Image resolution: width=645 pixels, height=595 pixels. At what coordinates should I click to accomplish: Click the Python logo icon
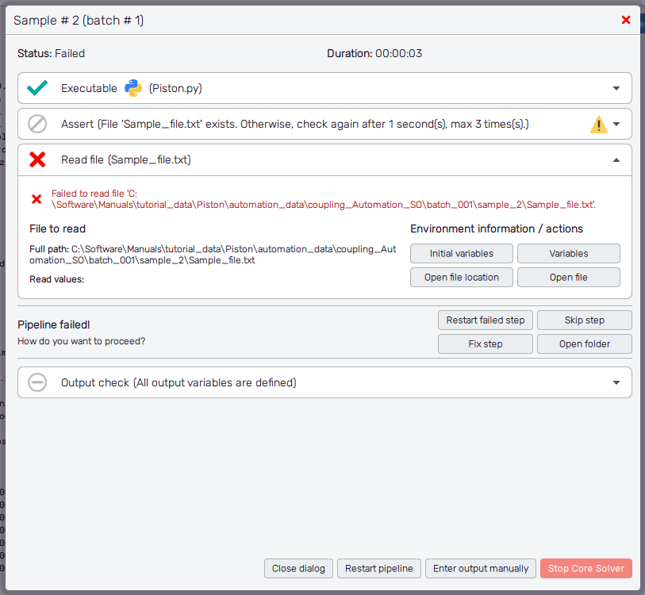(133, 88)
